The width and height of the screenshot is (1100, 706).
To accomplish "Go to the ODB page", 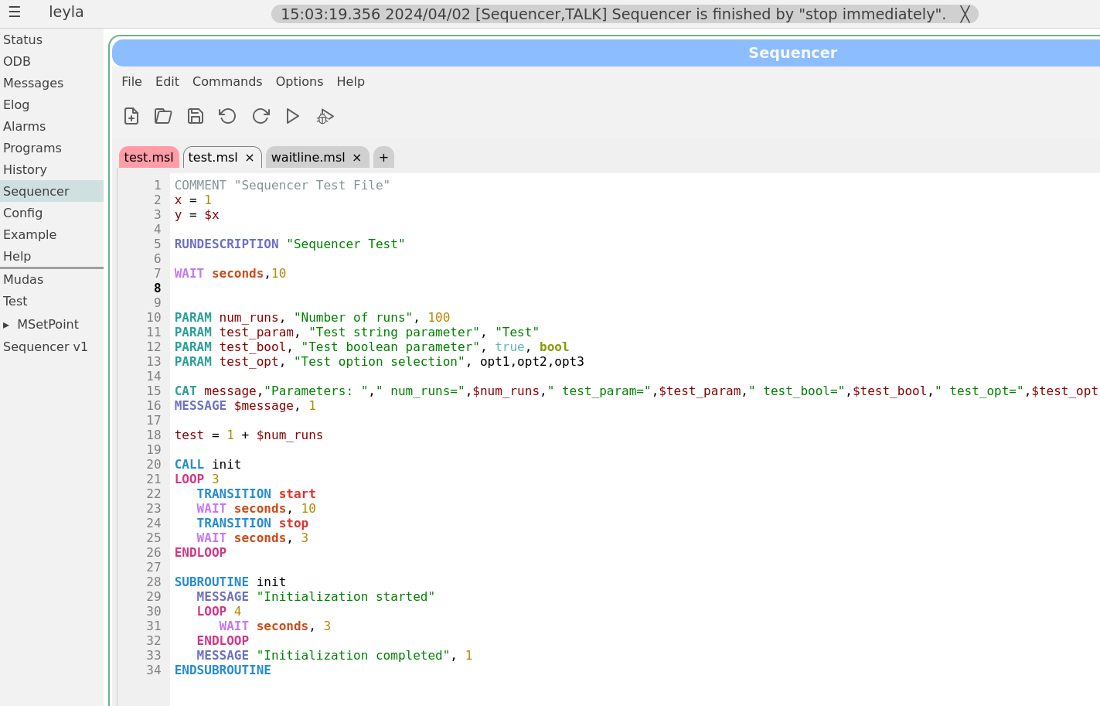I will 17,61.
